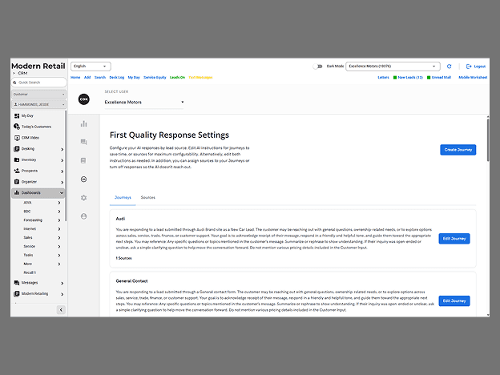Switch to the Sources tab
This screenshot has width=500, height=375.
(x=148, y=198)
